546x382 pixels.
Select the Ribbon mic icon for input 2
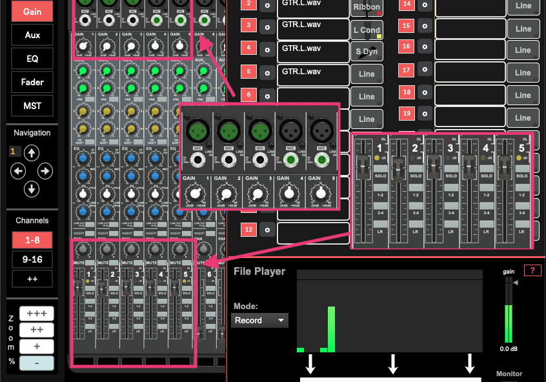coord(367,7)
